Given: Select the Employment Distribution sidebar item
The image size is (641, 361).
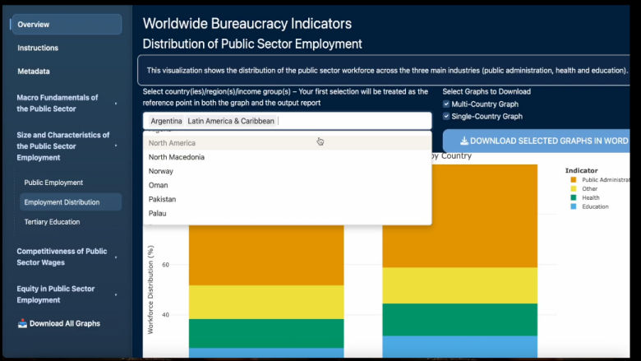Looking at the screenshot, I should pos(62,202).
